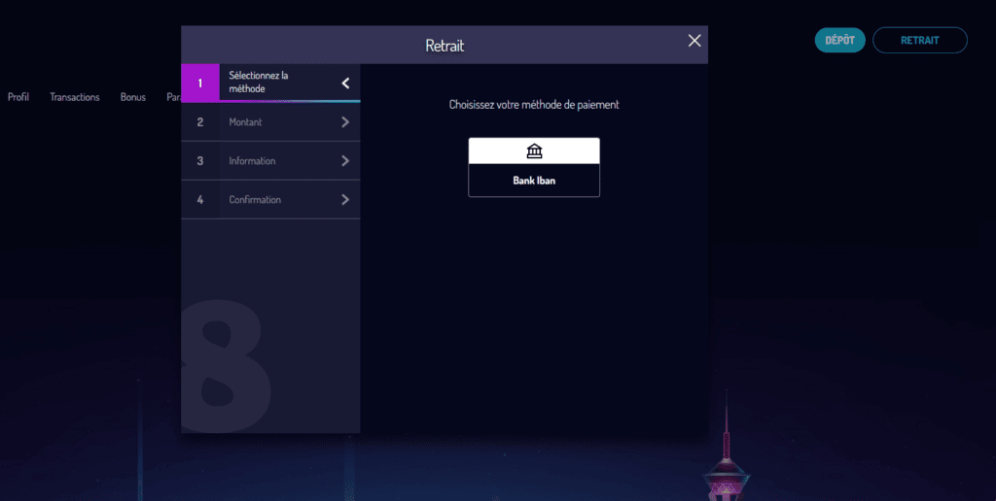Collapse arrow beside Sélectionnez la méthode
996x501 pixels.
pyautogui.click(x=345, y=83)
